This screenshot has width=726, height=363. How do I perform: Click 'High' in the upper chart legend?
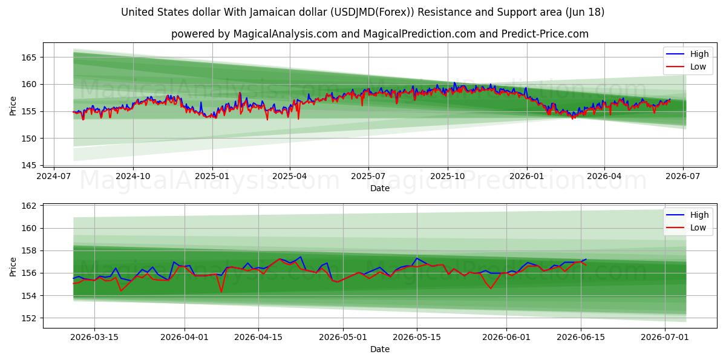pos(699,54)
